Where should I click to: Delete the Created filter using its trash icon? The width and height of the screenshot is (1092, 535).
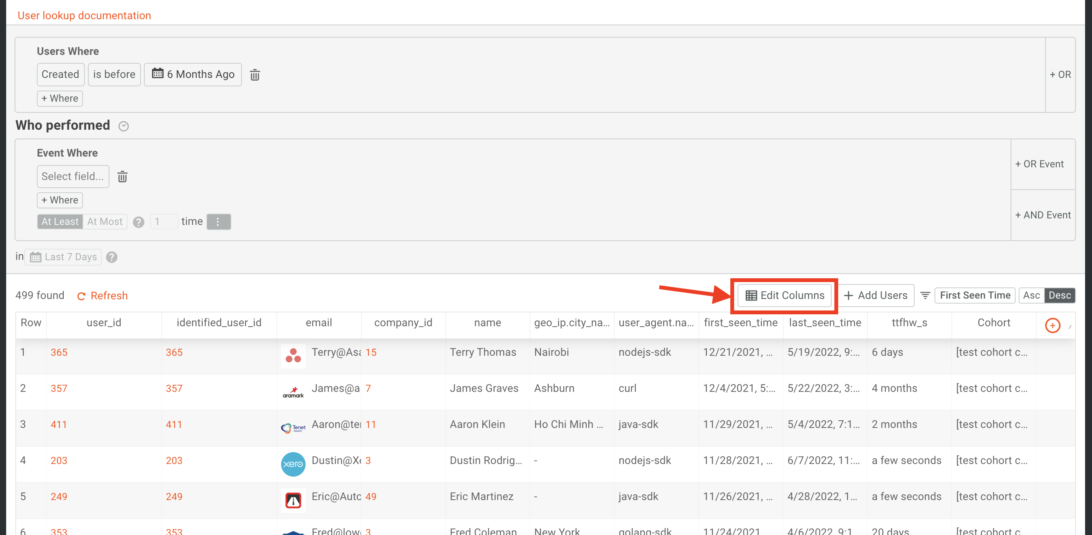[255, 74]
